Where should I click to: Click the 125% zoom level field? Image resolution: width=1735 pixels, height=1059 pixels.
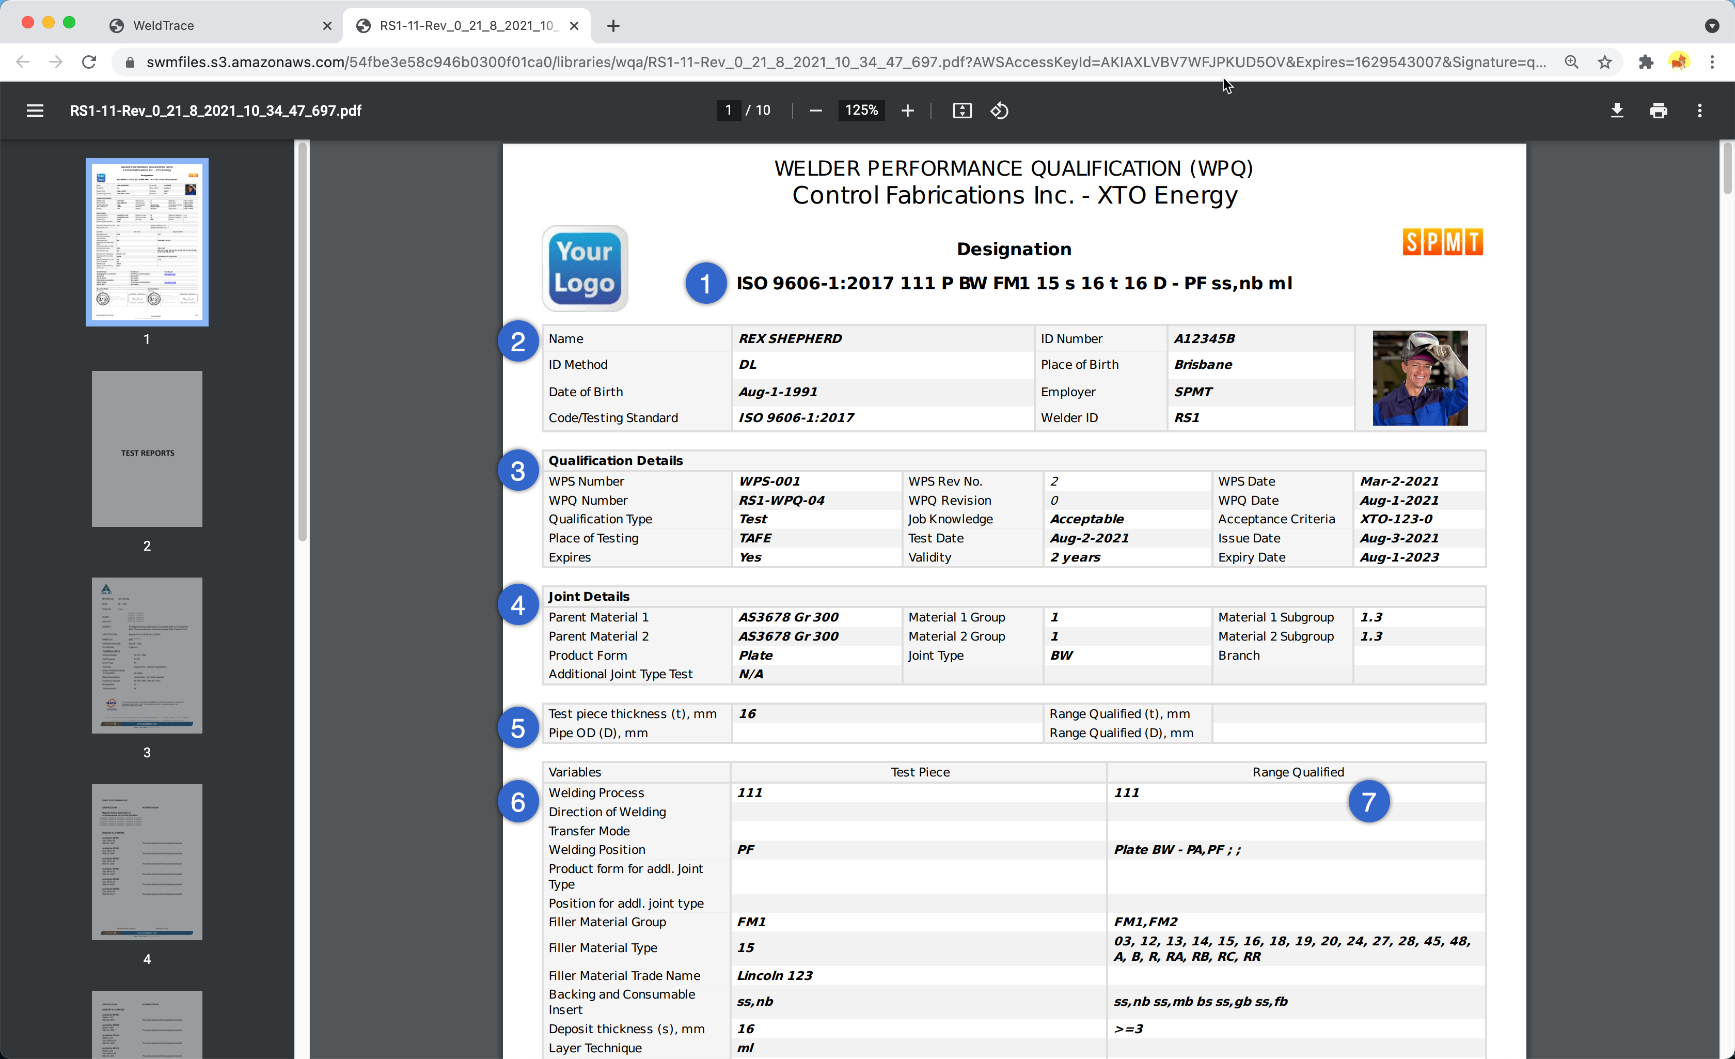(x=861, y=110)
